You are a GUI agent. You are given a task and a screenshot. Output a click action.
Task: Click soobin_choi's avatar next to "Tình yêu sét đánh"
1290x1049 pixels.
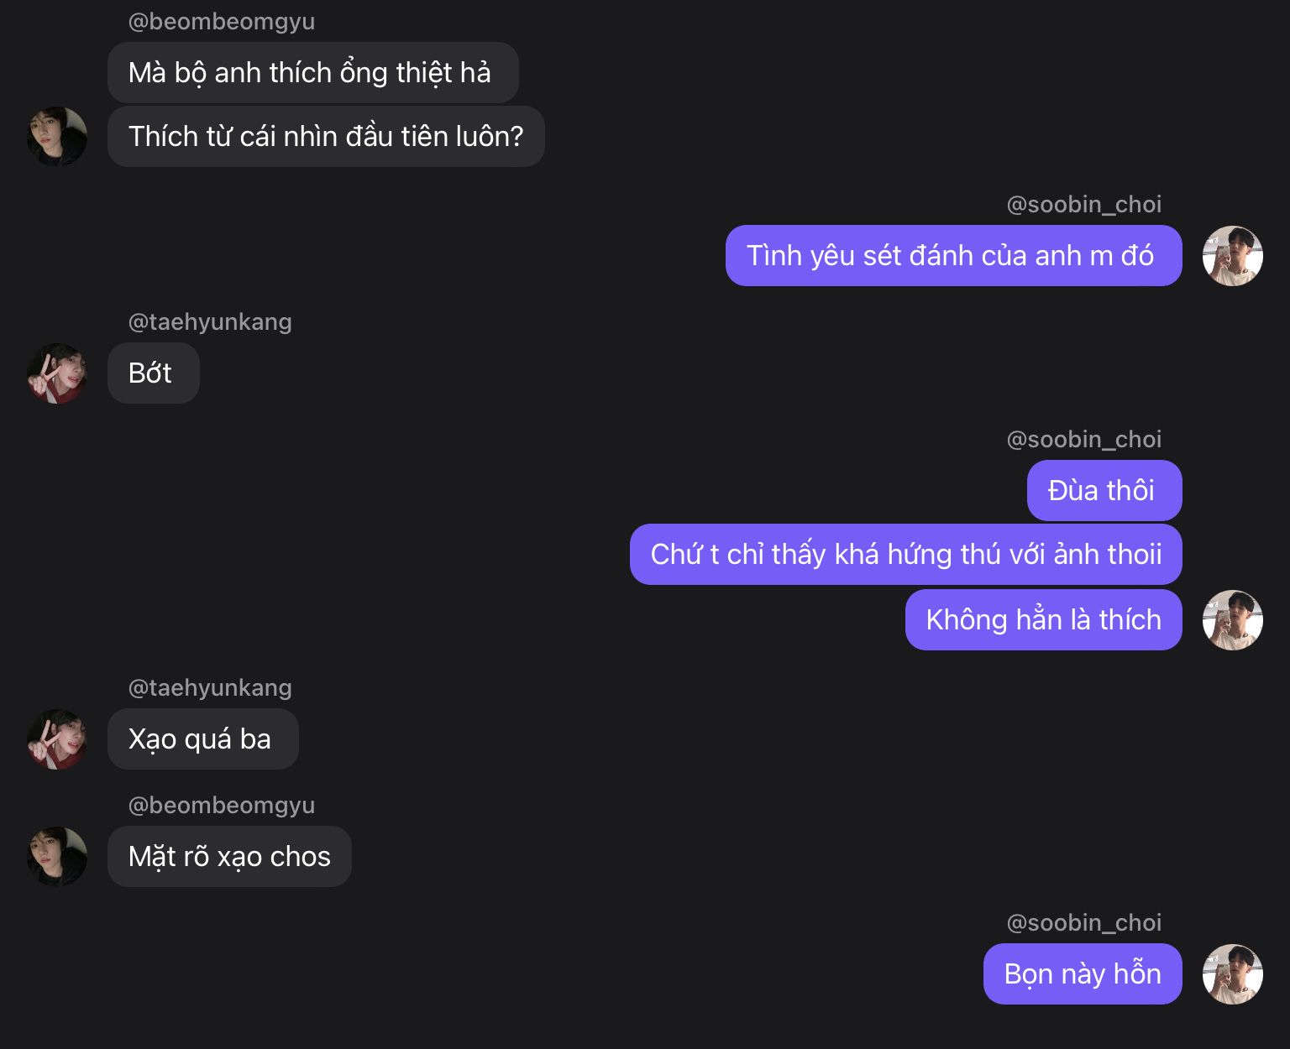(x=1233, y=255)
